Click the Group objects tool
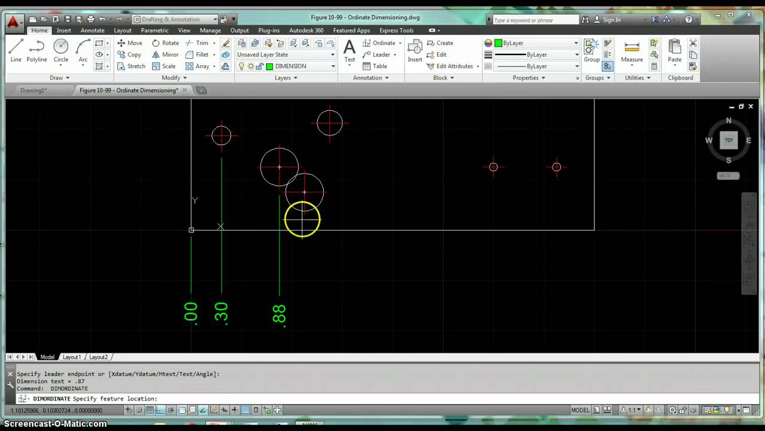Viewport: 765px width, 431px height. [x=591, y=50]
